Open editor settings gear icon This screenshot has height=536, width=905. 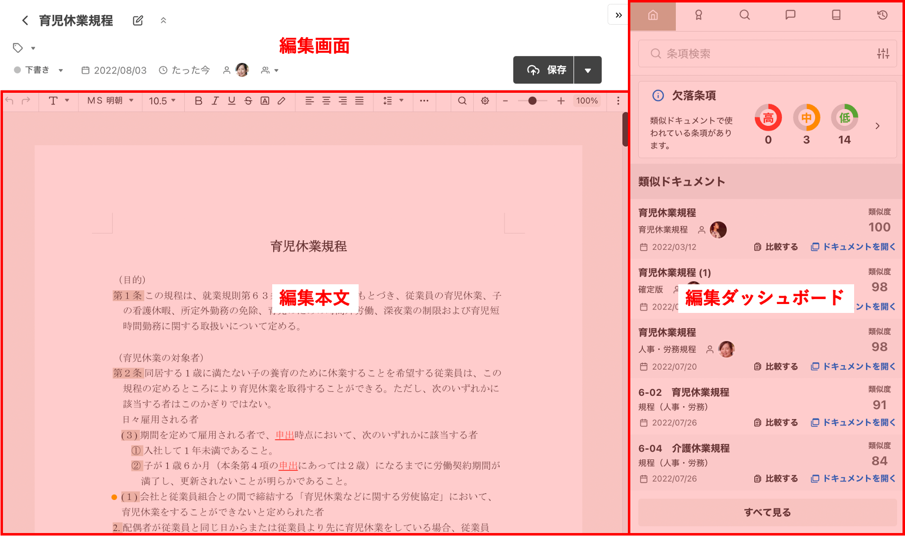pos(485,101)
